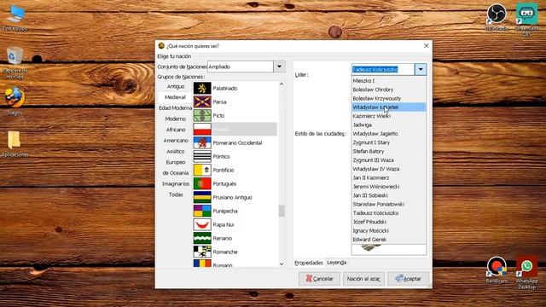546x307 pixels.
Task: Switch to Asiático nation group
Action: (x=176, y=151)
